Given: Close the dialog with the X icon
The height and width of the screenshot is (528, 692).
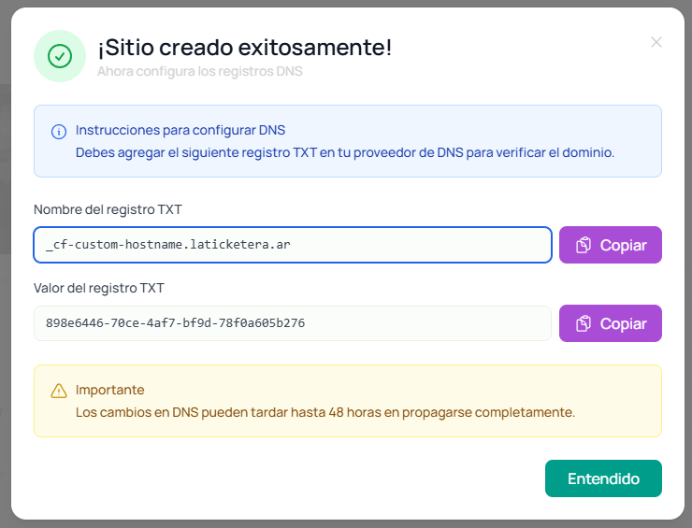Looking at the screenshot, I should pyautogui.click(x=656, y=42).
